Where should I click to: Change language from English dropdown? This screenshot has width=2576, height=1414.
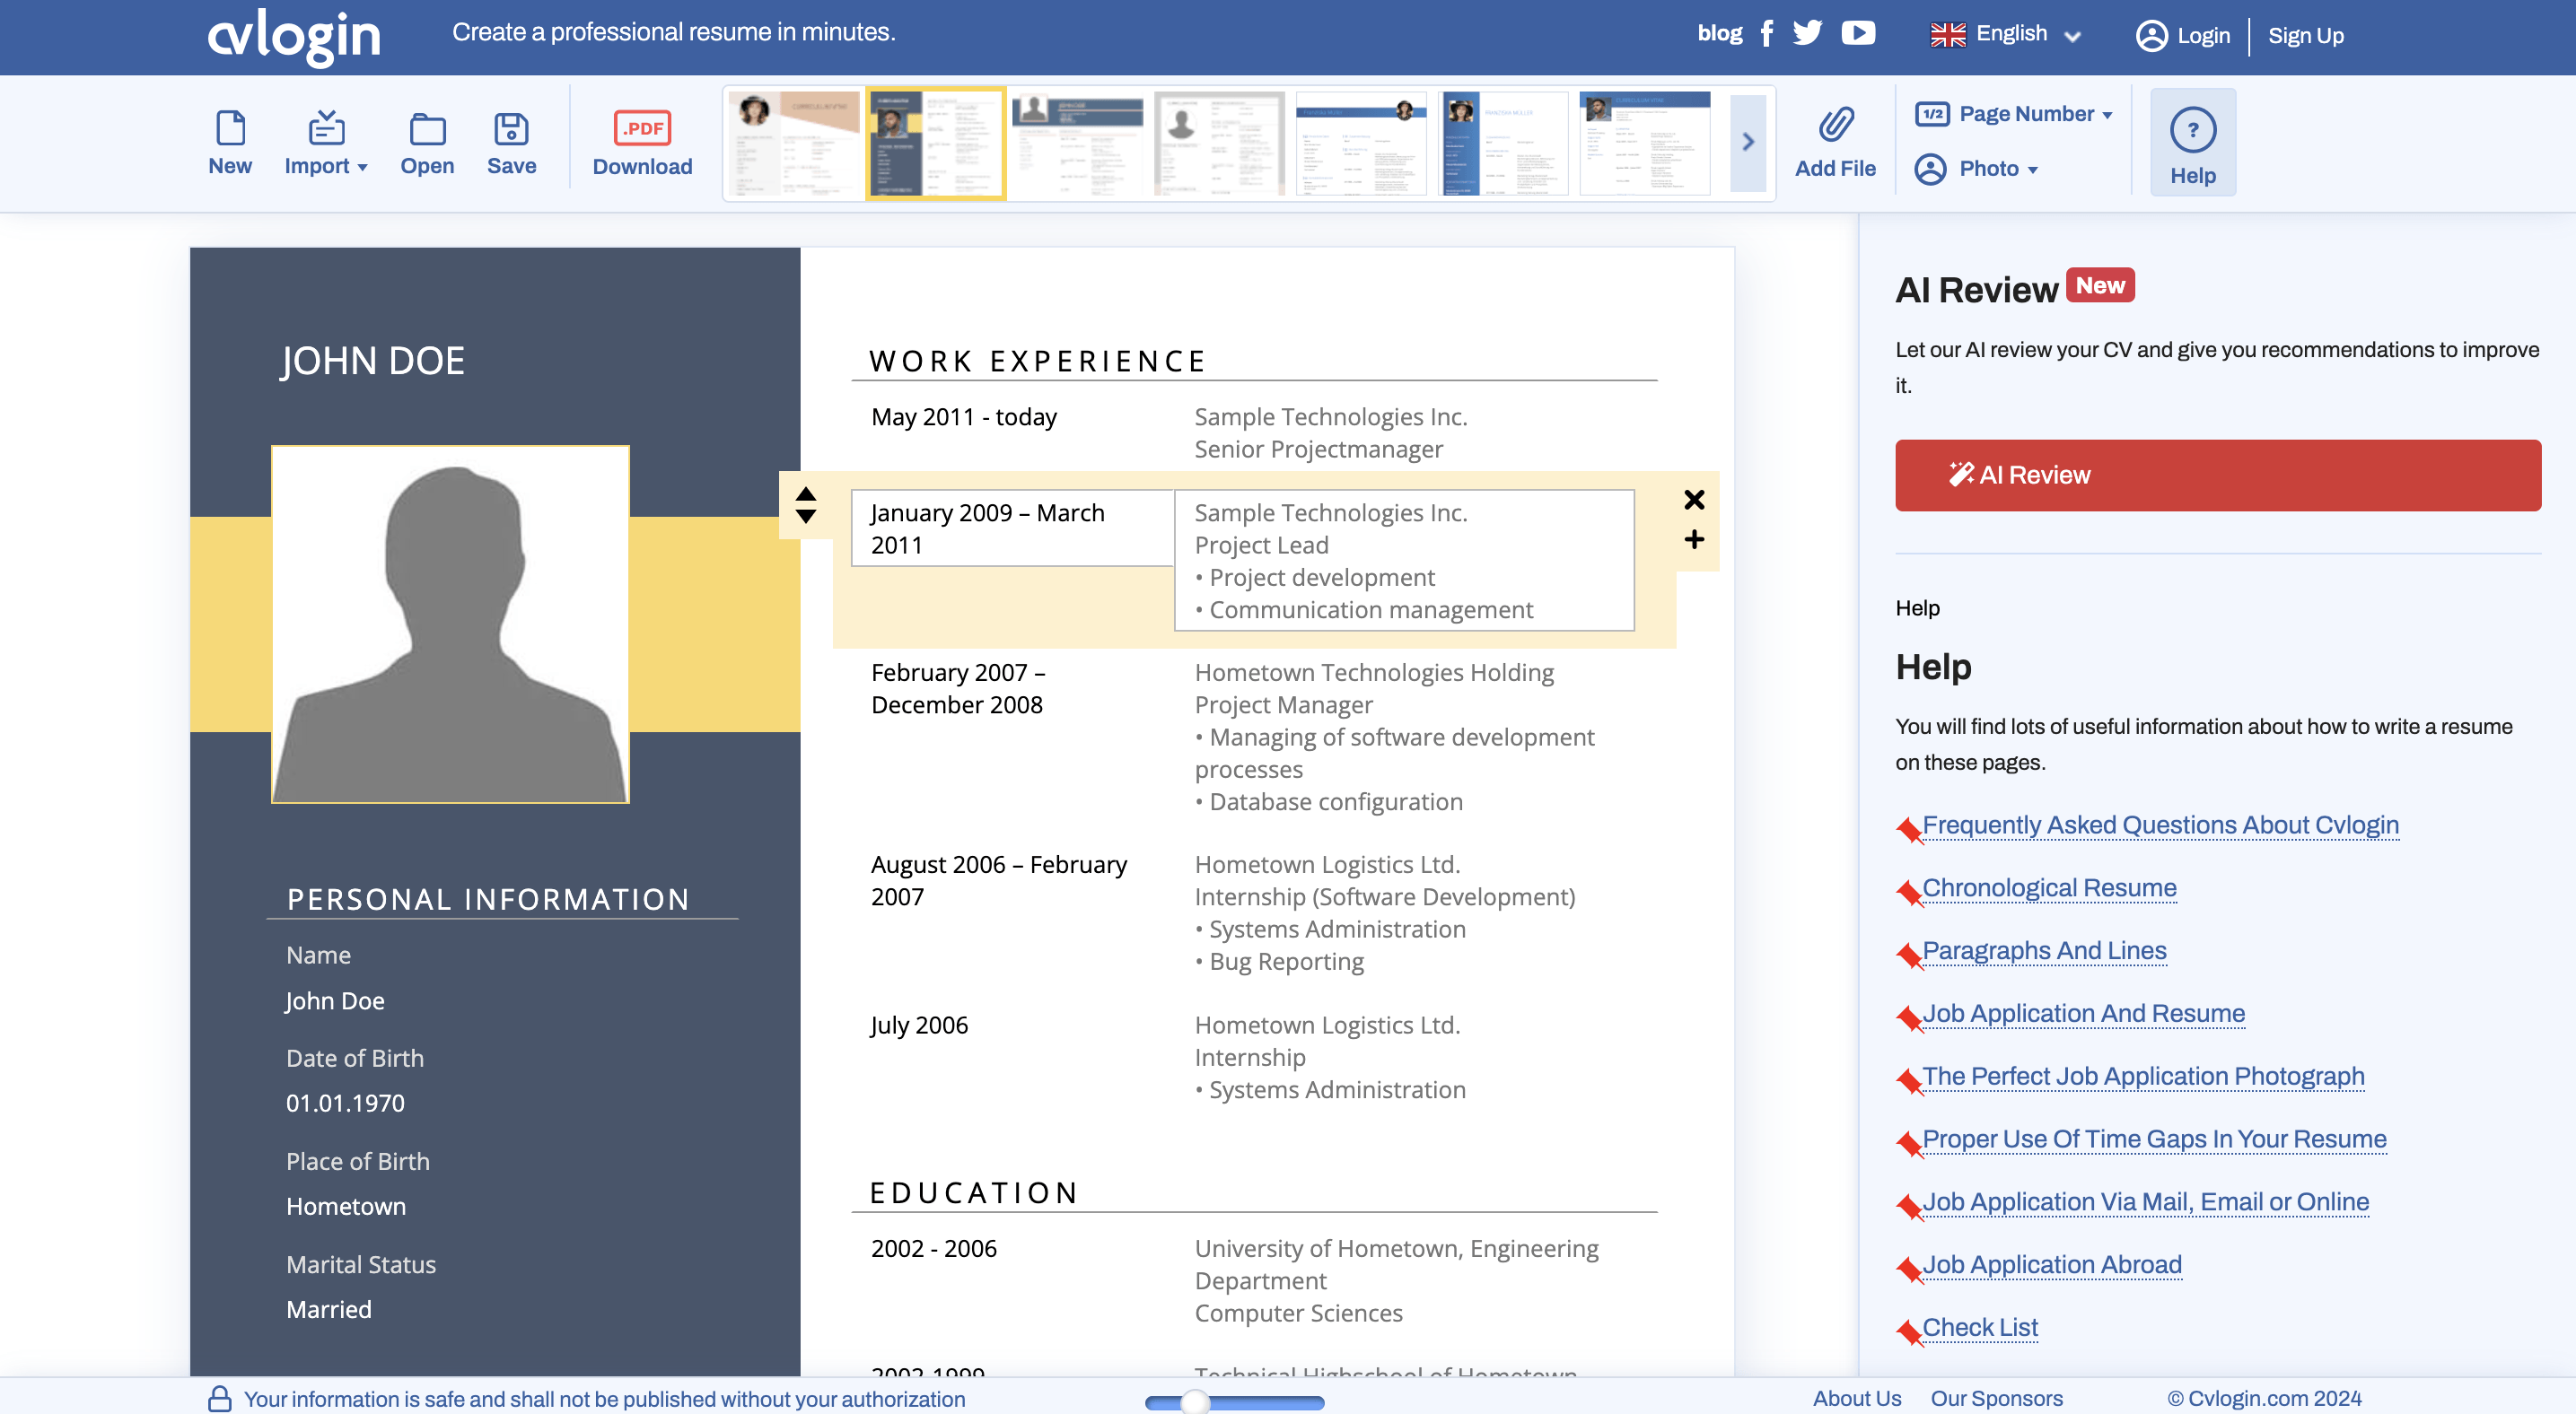coord(2006,34)
